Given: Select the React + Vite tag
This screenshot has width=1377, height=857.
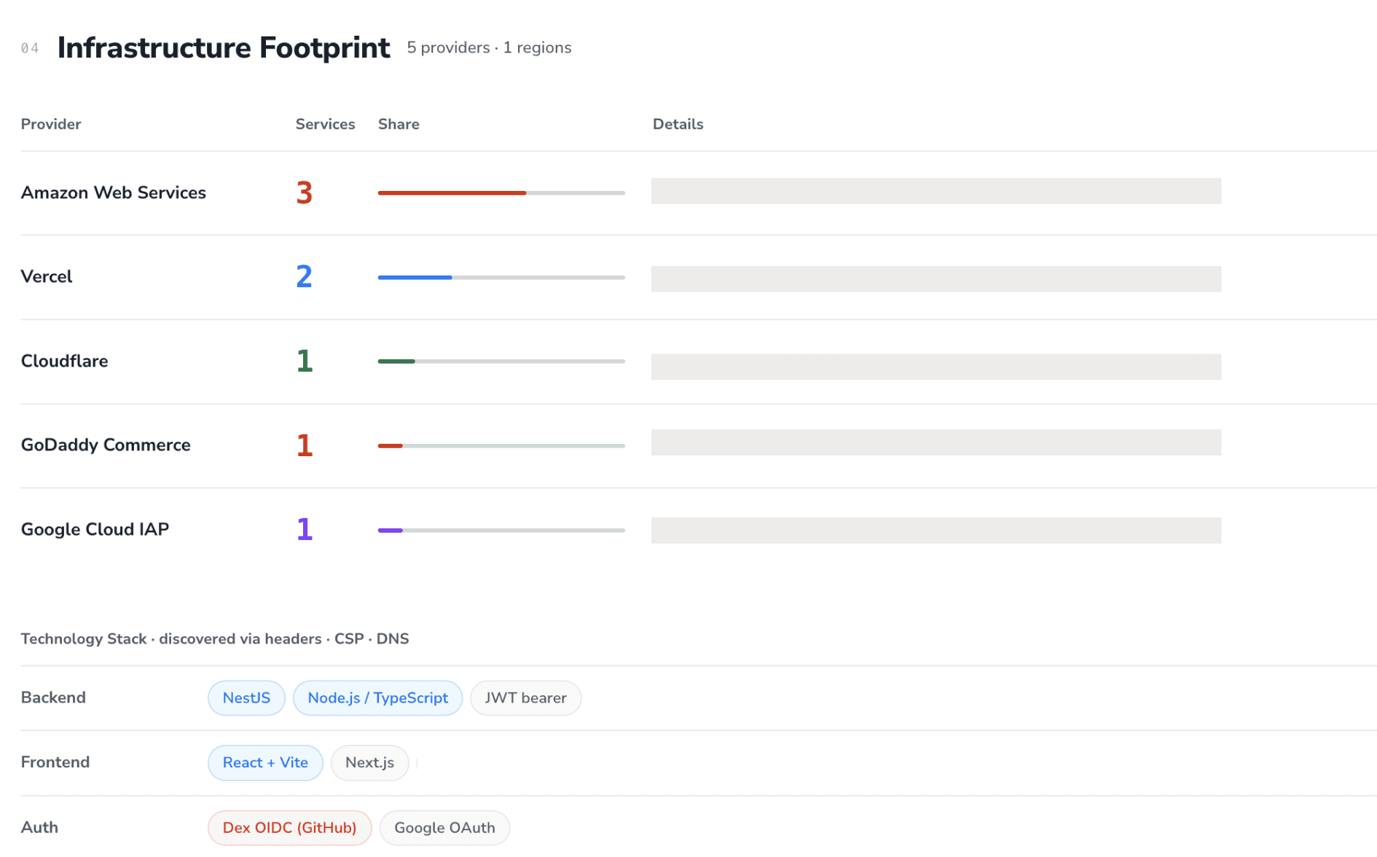Looking at the screenshot, I should 265,763.
